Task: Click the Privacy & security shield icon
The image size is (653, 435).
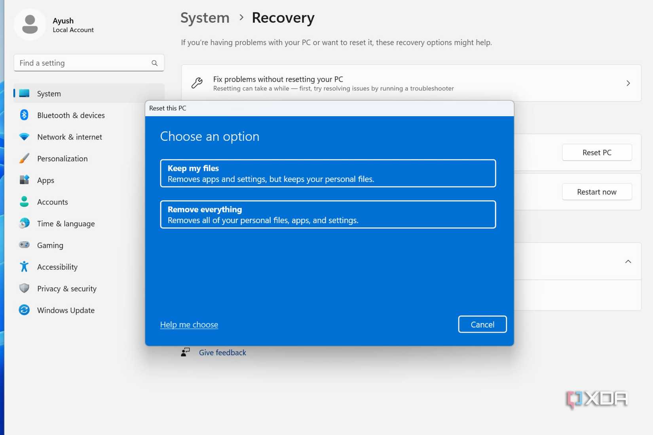Action: click(24, 288)
